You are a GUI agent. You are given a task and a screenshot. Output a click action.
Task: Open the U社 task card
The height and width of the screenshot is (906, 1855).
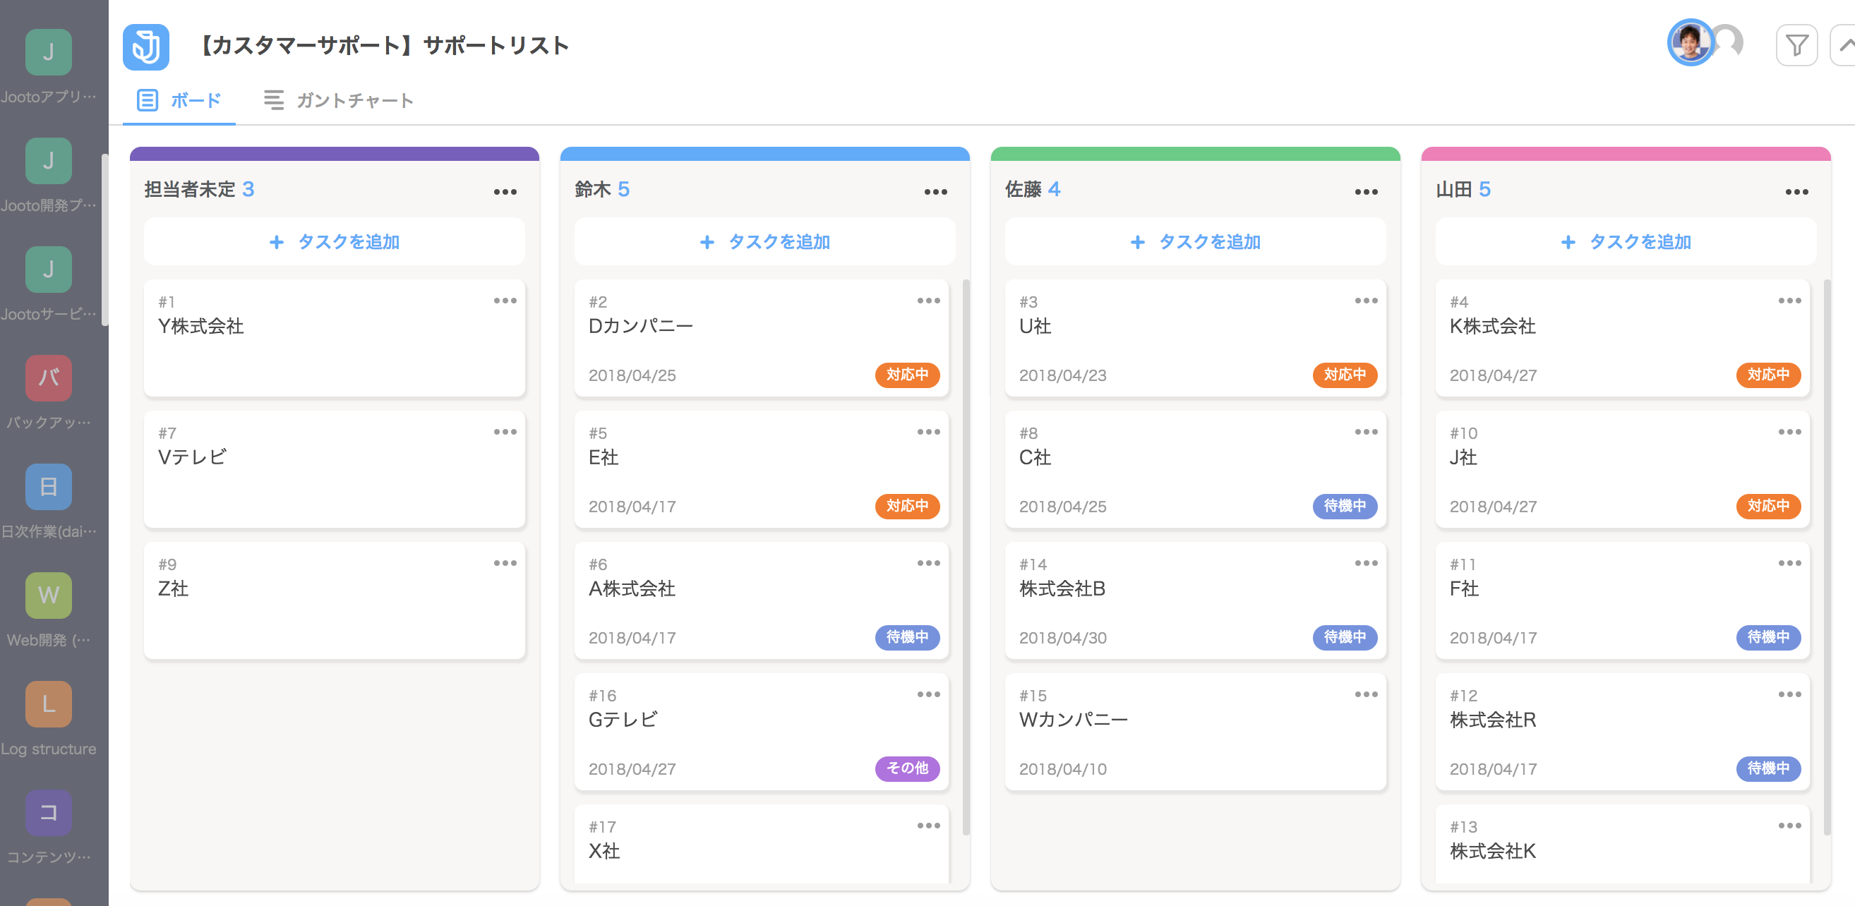1196,338
